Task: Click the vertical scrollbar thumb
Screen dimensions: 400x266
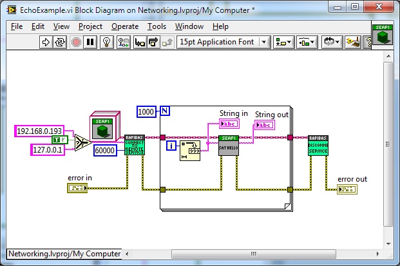Action: coord(388,144)
